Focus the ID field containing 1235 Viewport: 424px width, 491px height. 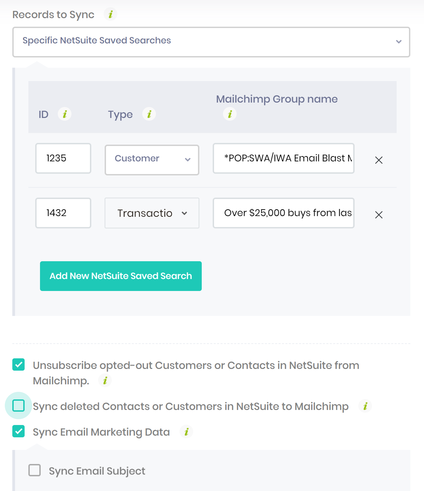pyautogui.click(x=63, y=158)
